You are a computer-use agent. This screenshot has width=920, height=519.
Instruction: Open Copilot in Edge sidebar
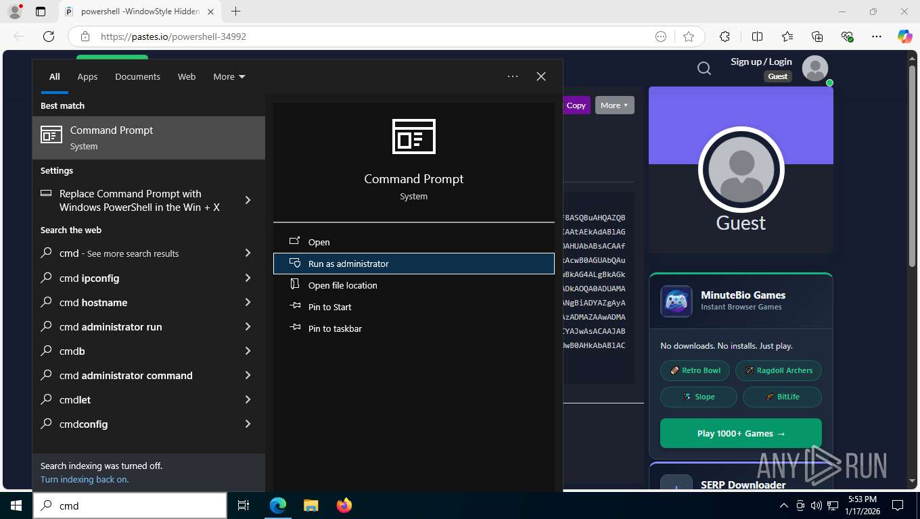905,36
